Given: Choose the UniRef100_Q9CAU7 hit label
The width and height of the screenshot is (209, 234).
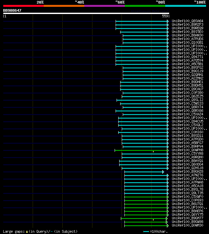Looking at the screenshot, I should (187, 89).
